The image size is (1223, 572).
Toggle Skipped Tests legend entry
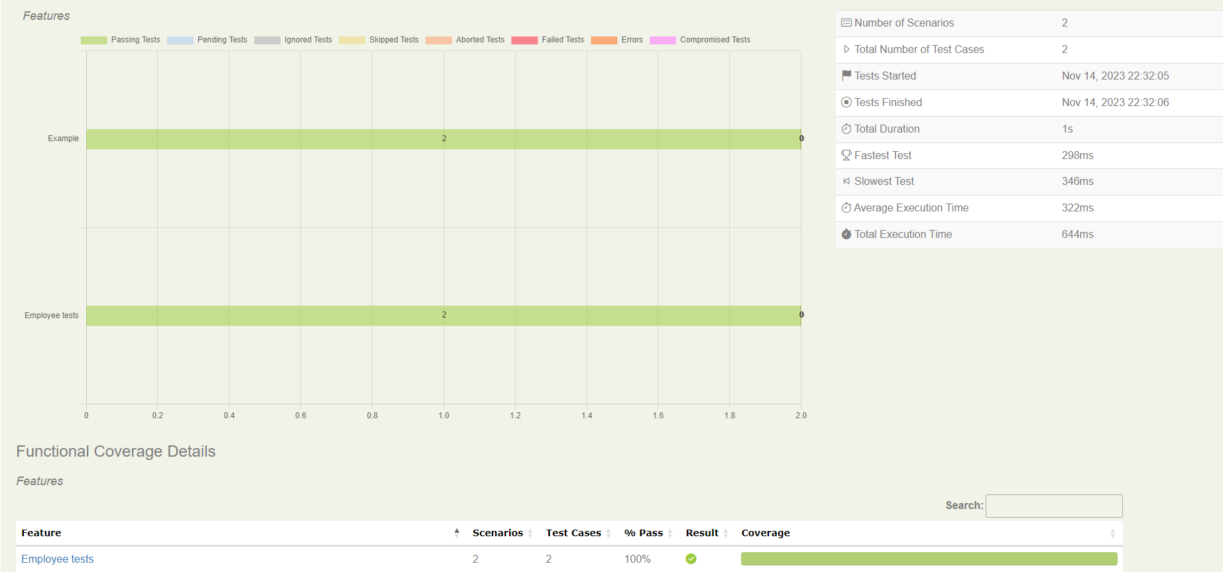pyautogui.click(x=379, y=40)
